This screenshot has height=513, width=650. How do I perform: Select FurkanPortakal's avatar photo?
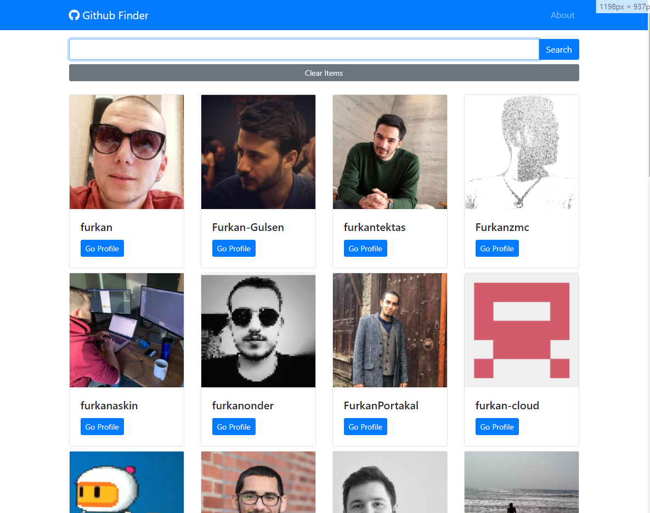click(389, 330)
